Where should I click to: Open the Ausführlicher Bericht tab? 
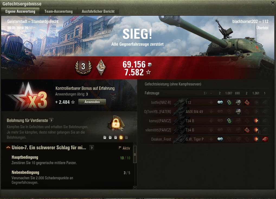pos(98,11)
